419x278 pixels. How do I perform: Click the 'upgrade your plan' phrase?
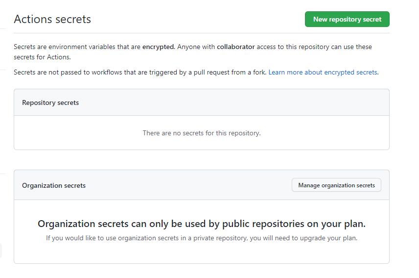(331, 238)
